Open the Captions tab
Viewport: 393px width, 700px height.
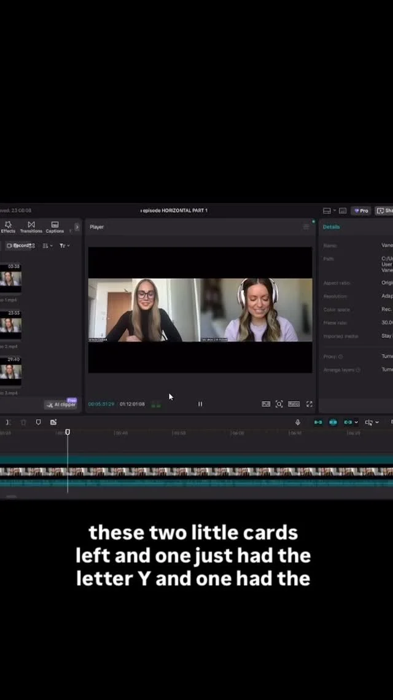tap(55, 227)
